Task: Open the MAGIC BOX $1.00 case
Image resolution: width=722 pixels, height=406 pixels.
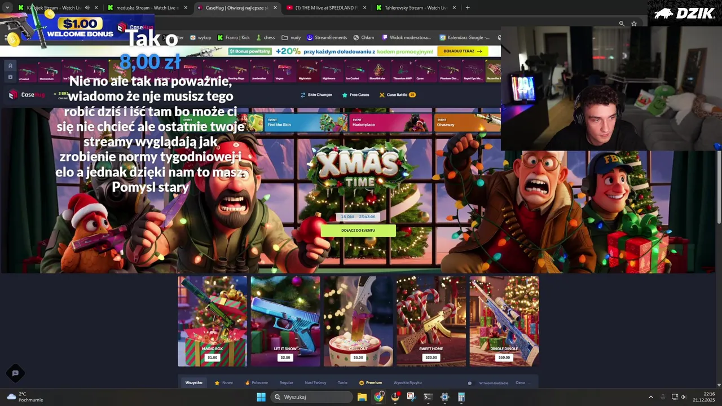Action: [212, 321]
